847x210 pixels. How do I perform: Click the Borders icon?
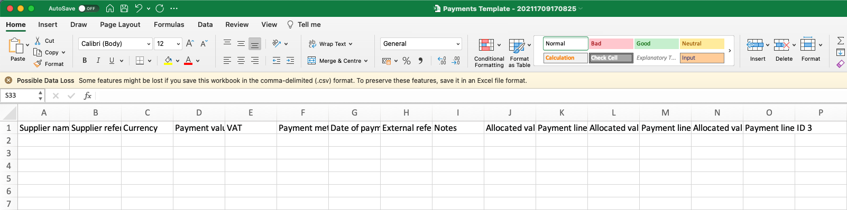pyautogui.click(x=140, y=61)
